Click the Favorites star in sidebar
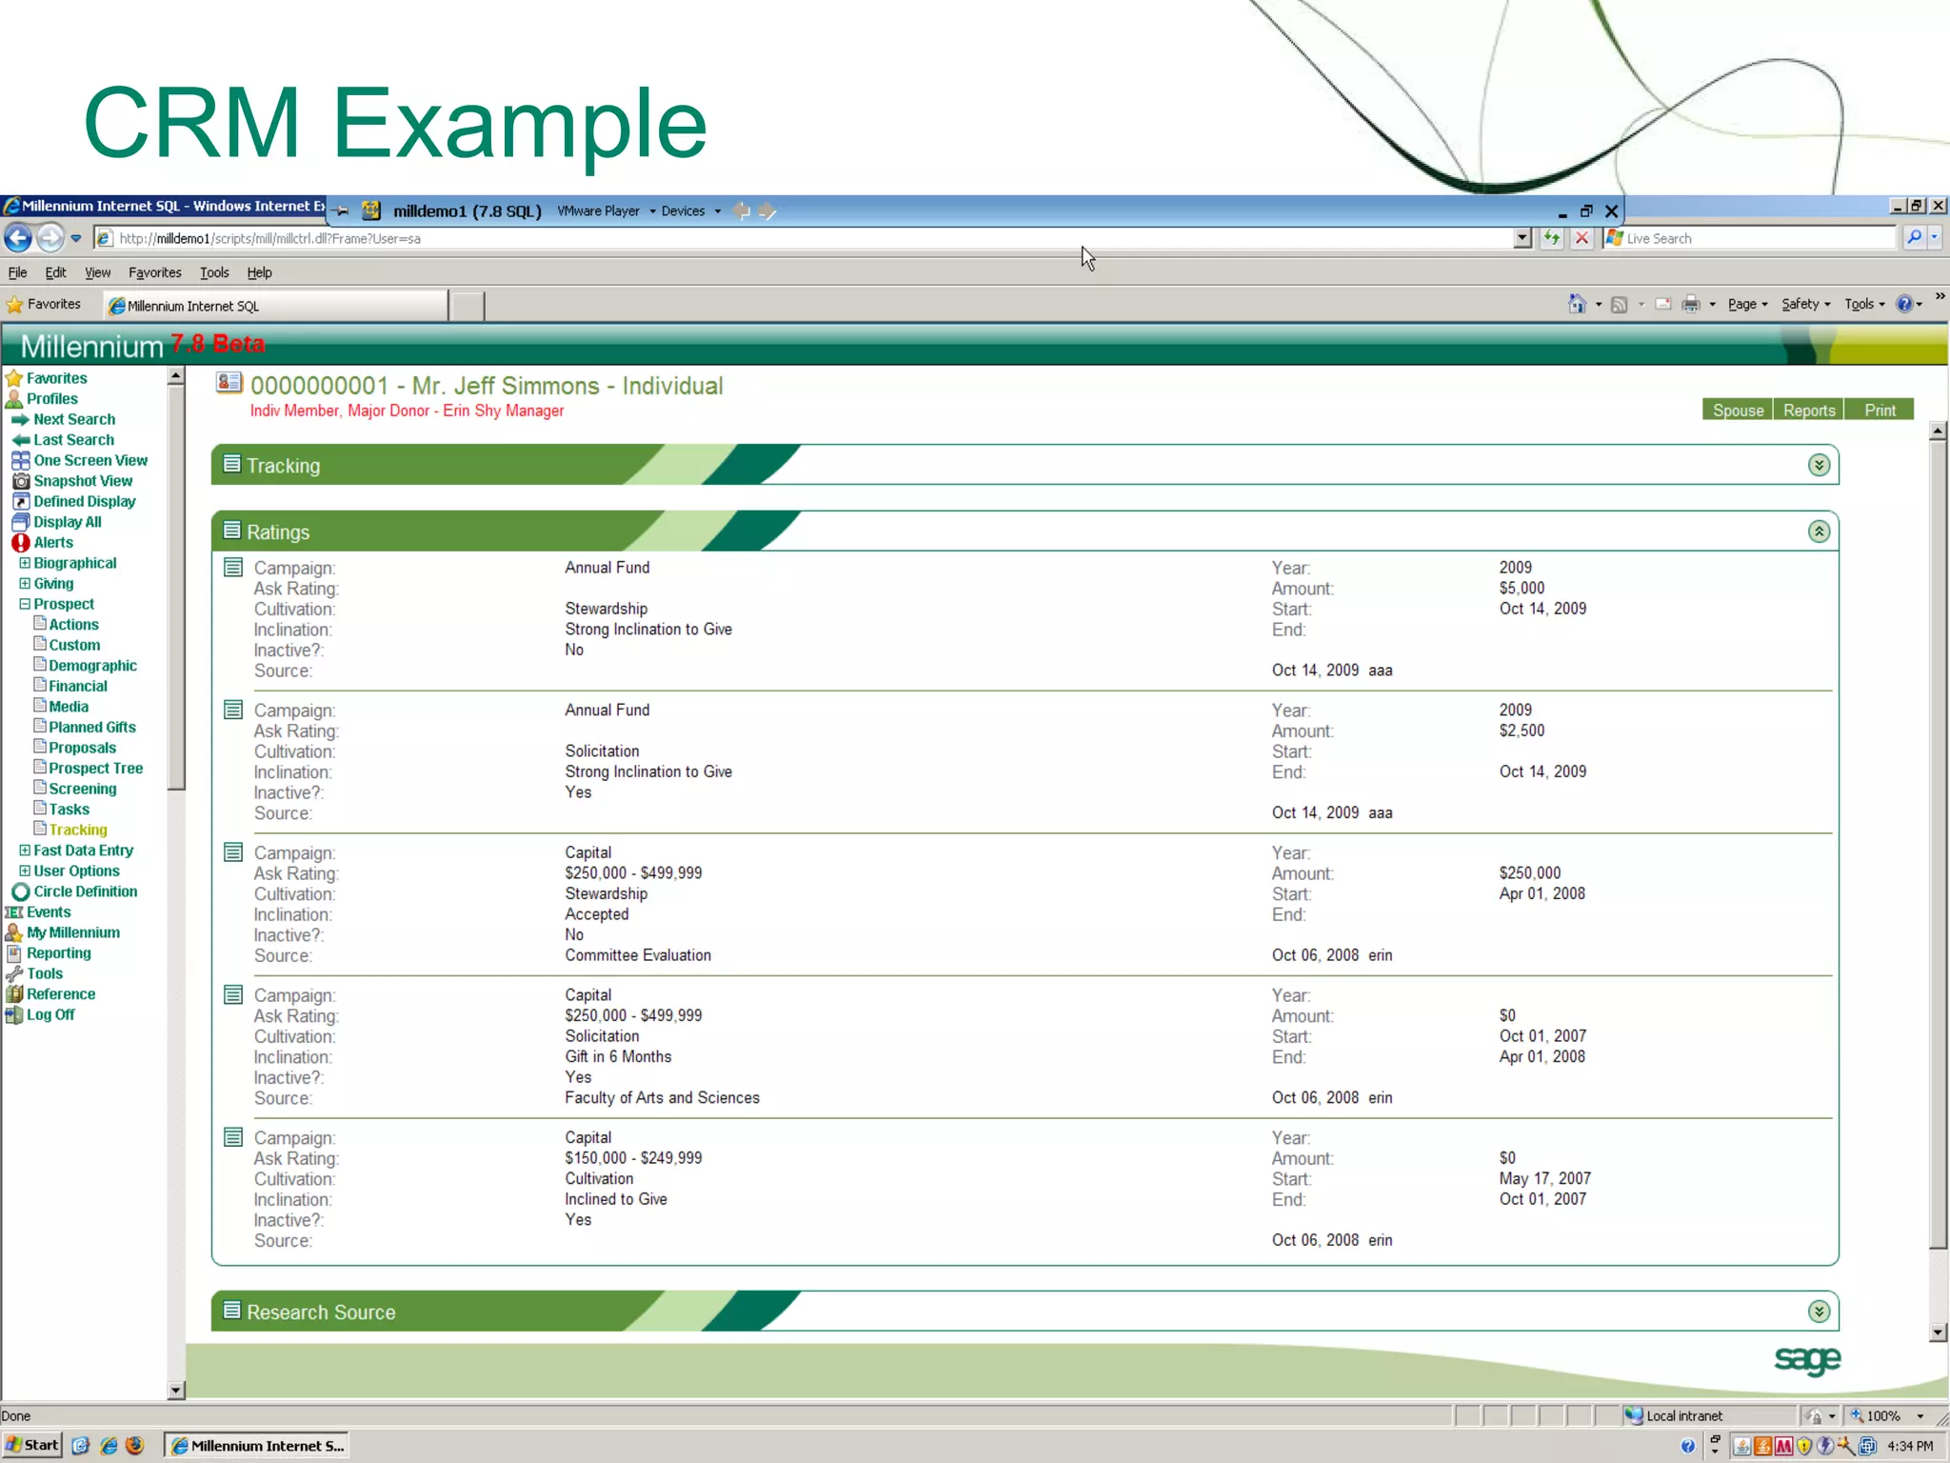 point(14,378)
